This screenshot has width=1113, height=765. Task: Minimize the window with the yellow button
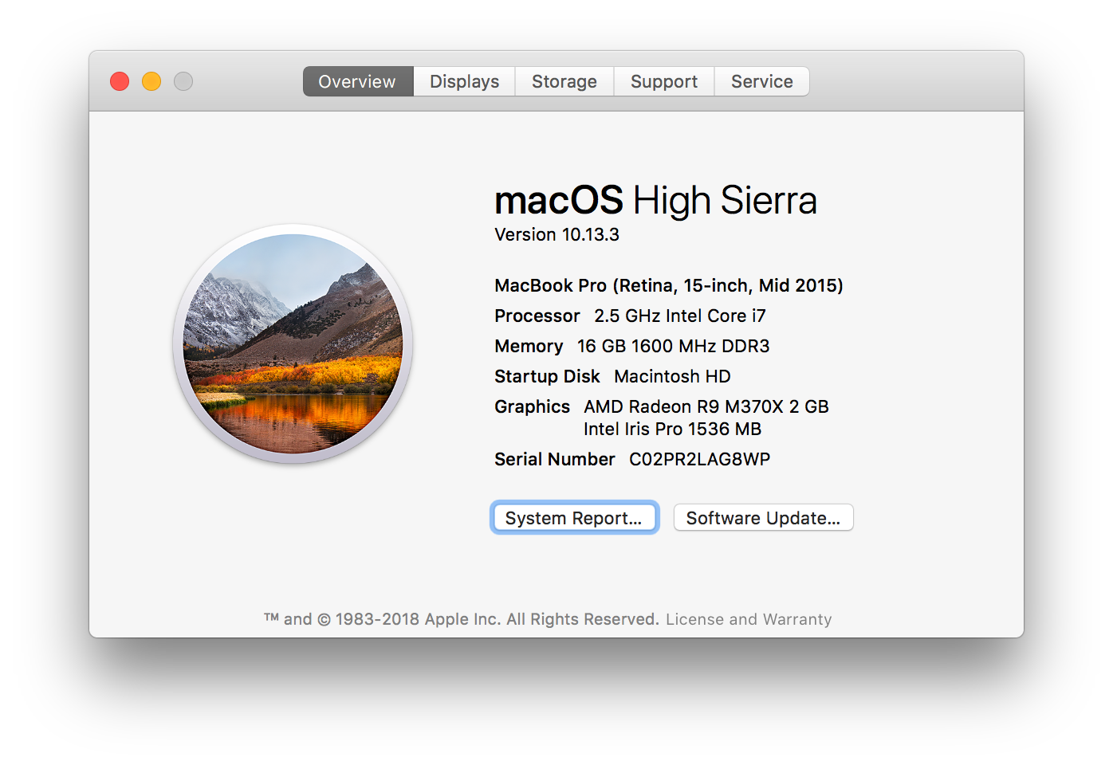(151, 81)
